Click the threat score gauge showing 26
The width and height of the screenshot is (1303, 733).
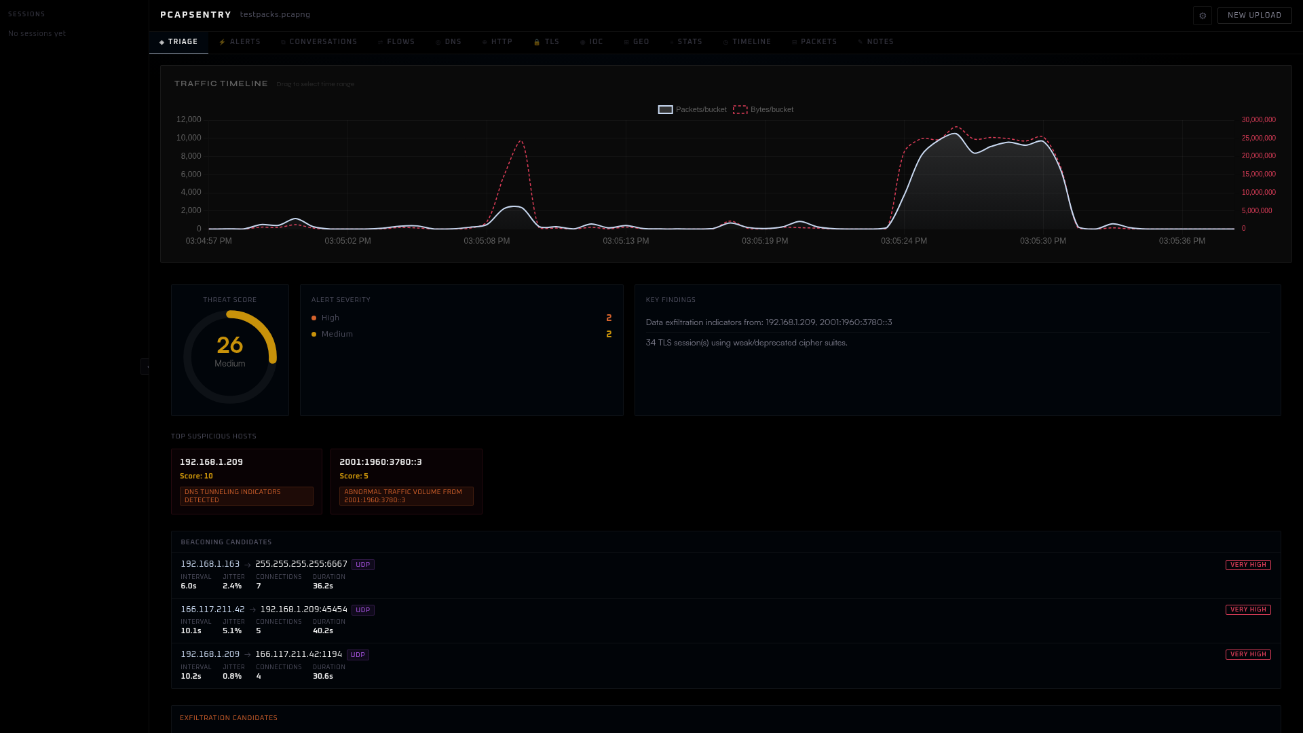pos(230,357)
